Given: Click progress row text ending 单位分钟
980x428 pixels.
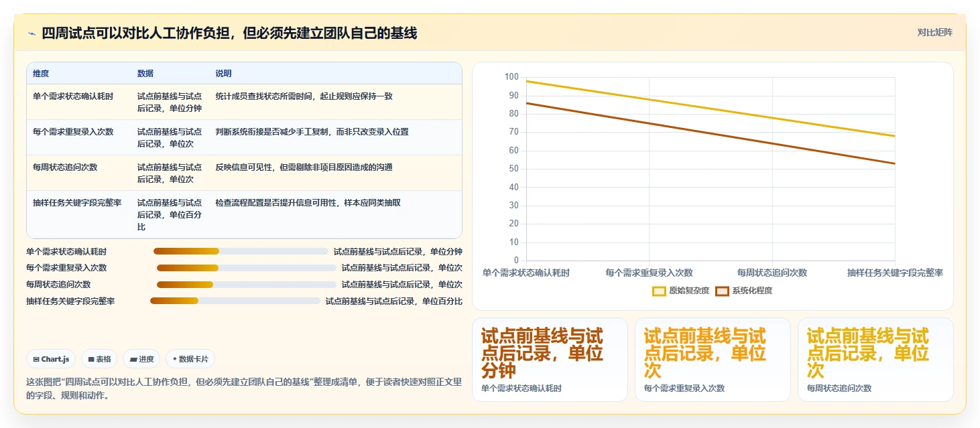Looking at the screenshot, I should (x=398, y=252).
